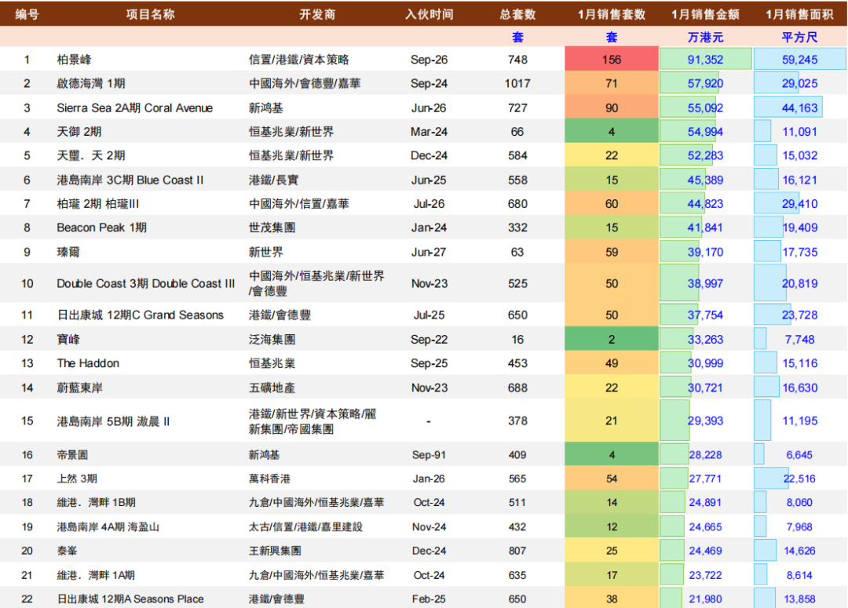
Task: Click the Sep-91 move-in date cell
Action: click(x=428, y=454)
